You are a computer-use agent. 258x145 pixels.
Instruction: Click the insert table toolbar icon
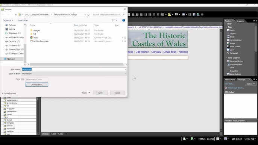(x=184, y=15)
